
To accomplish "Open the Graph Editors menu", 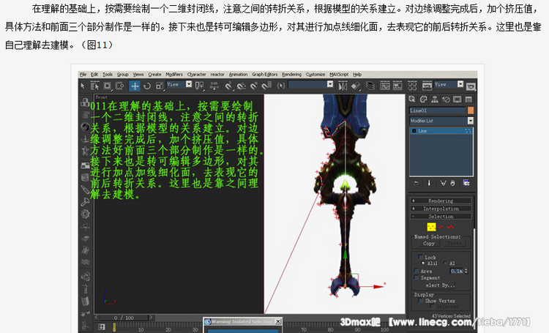I will pyautogui.click(x=265, y=75).
